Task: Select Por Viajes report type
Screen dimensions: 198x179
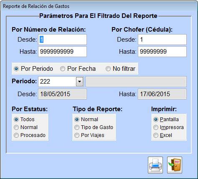Action: click(x=89, y=135)
